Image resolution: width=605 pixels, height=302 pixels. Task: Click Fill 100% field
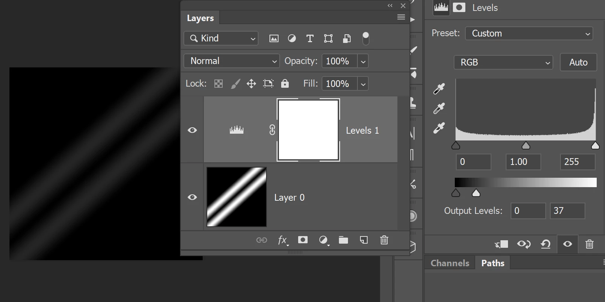339,84
